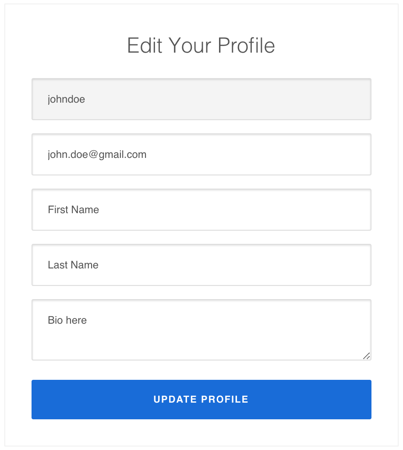This screenshot has height=450, width=403.
Task: Click the field just above the Bio area
Action: 201,265
